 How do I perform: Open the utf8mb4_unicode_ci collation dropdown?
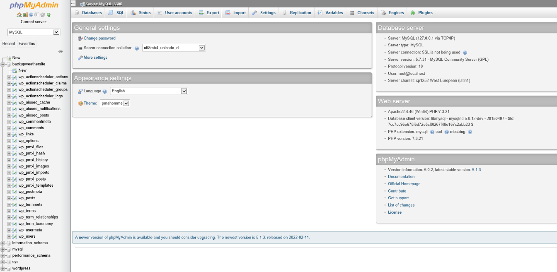click(174, 48)
